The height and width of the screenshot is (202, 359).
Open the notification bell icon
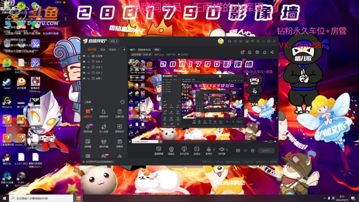tap(264, 52)
